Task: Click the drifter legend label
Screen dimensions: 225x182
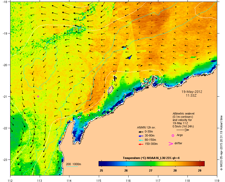Action: [178, 143]
